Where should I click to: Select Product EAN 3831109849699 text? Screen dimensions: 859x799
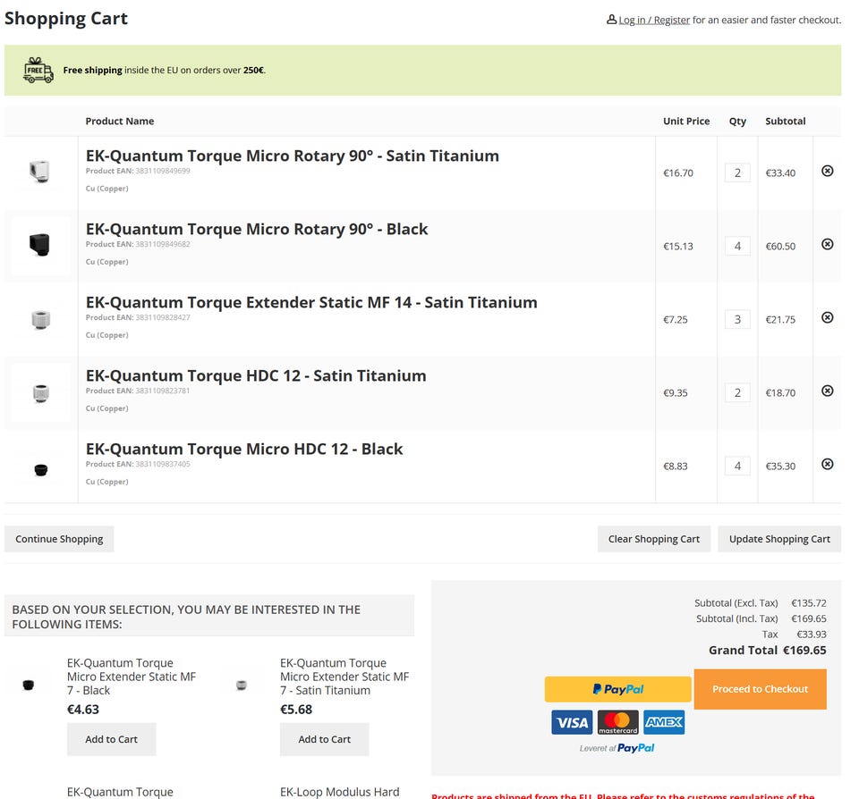point(138,171)
